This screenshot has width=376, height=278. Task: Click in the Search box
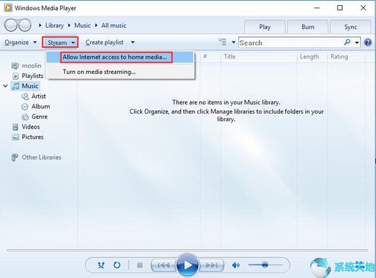[x=291, y=43]
